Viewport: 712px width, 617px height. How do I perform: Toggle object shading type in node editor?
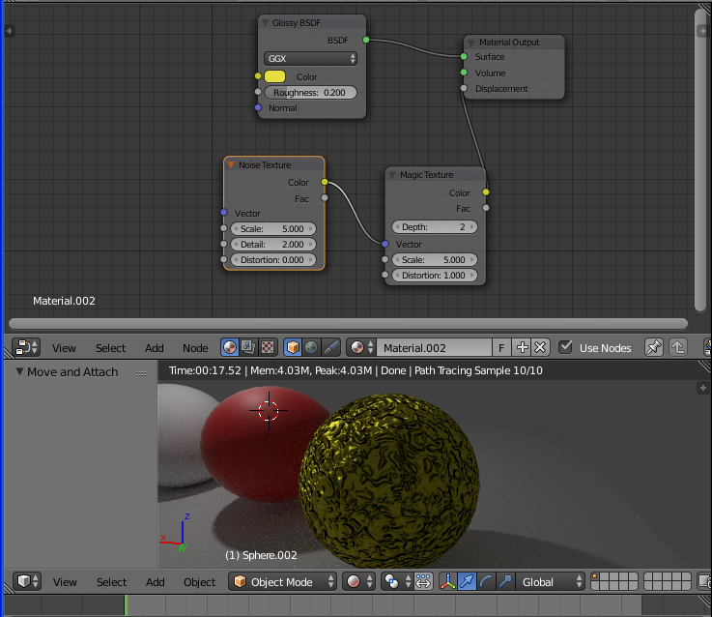294,347
